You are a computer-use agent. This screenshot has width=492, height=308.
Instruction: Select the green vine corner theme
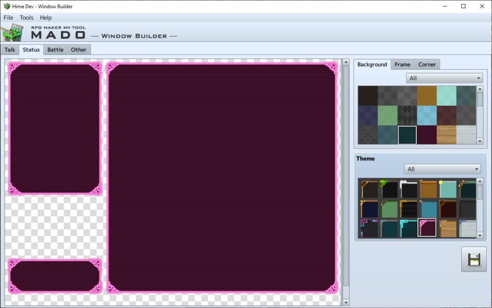pyautogui.click(x=388, y=189)
